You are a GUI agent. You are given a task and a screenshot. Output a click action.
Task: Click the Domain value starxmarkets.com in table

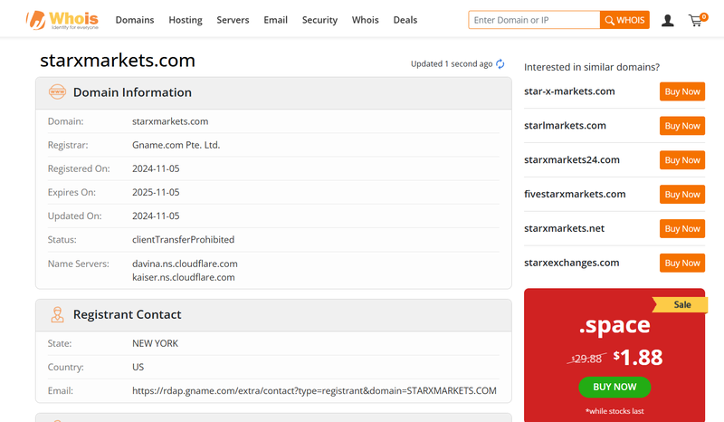(170, 121)
